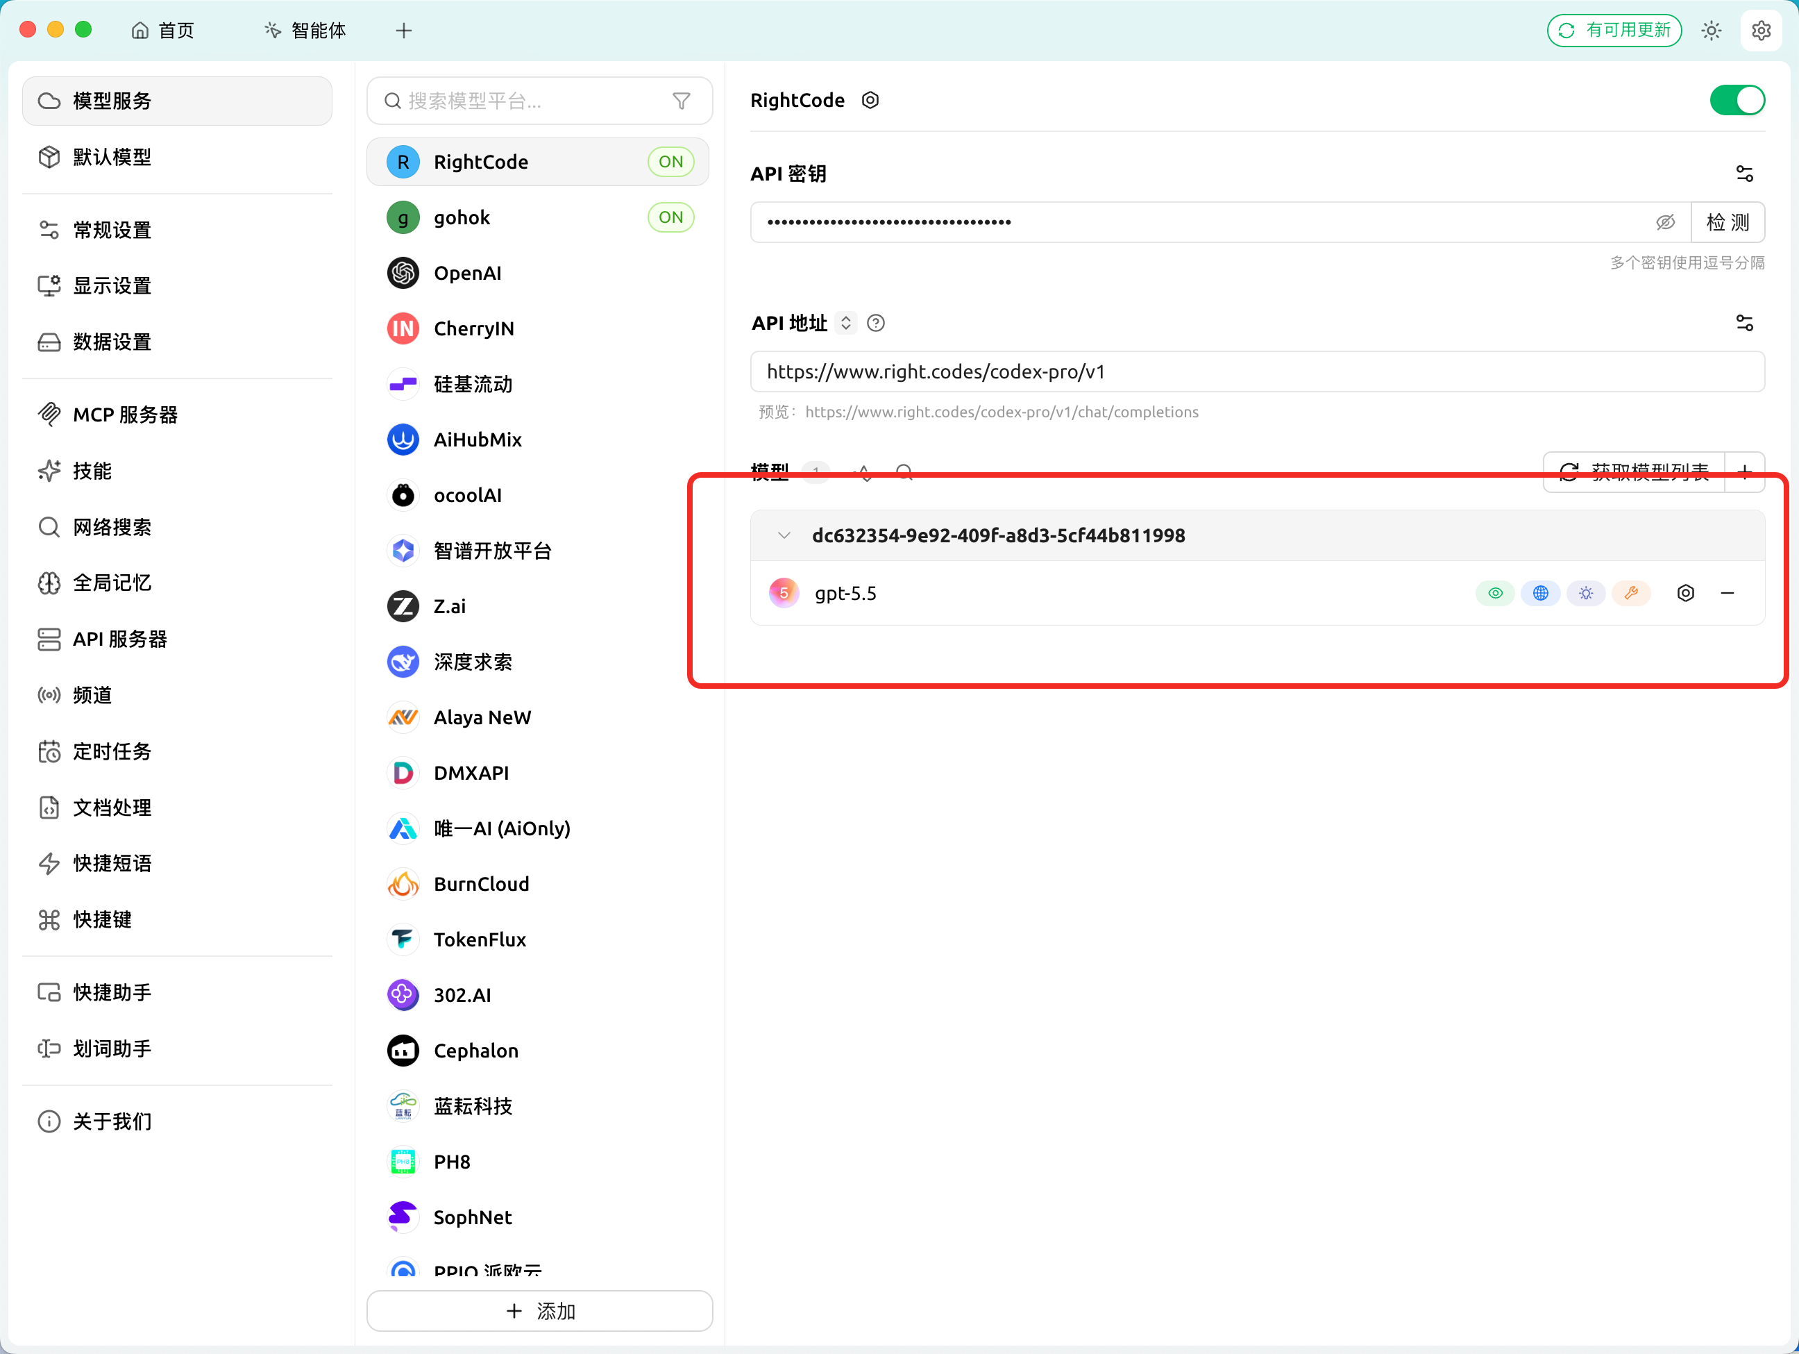Image resolution: width=1799 pixels, height=1354 pixels.
Task: Click the OpenAI provider logo
Action: click(x=403, y=274)
